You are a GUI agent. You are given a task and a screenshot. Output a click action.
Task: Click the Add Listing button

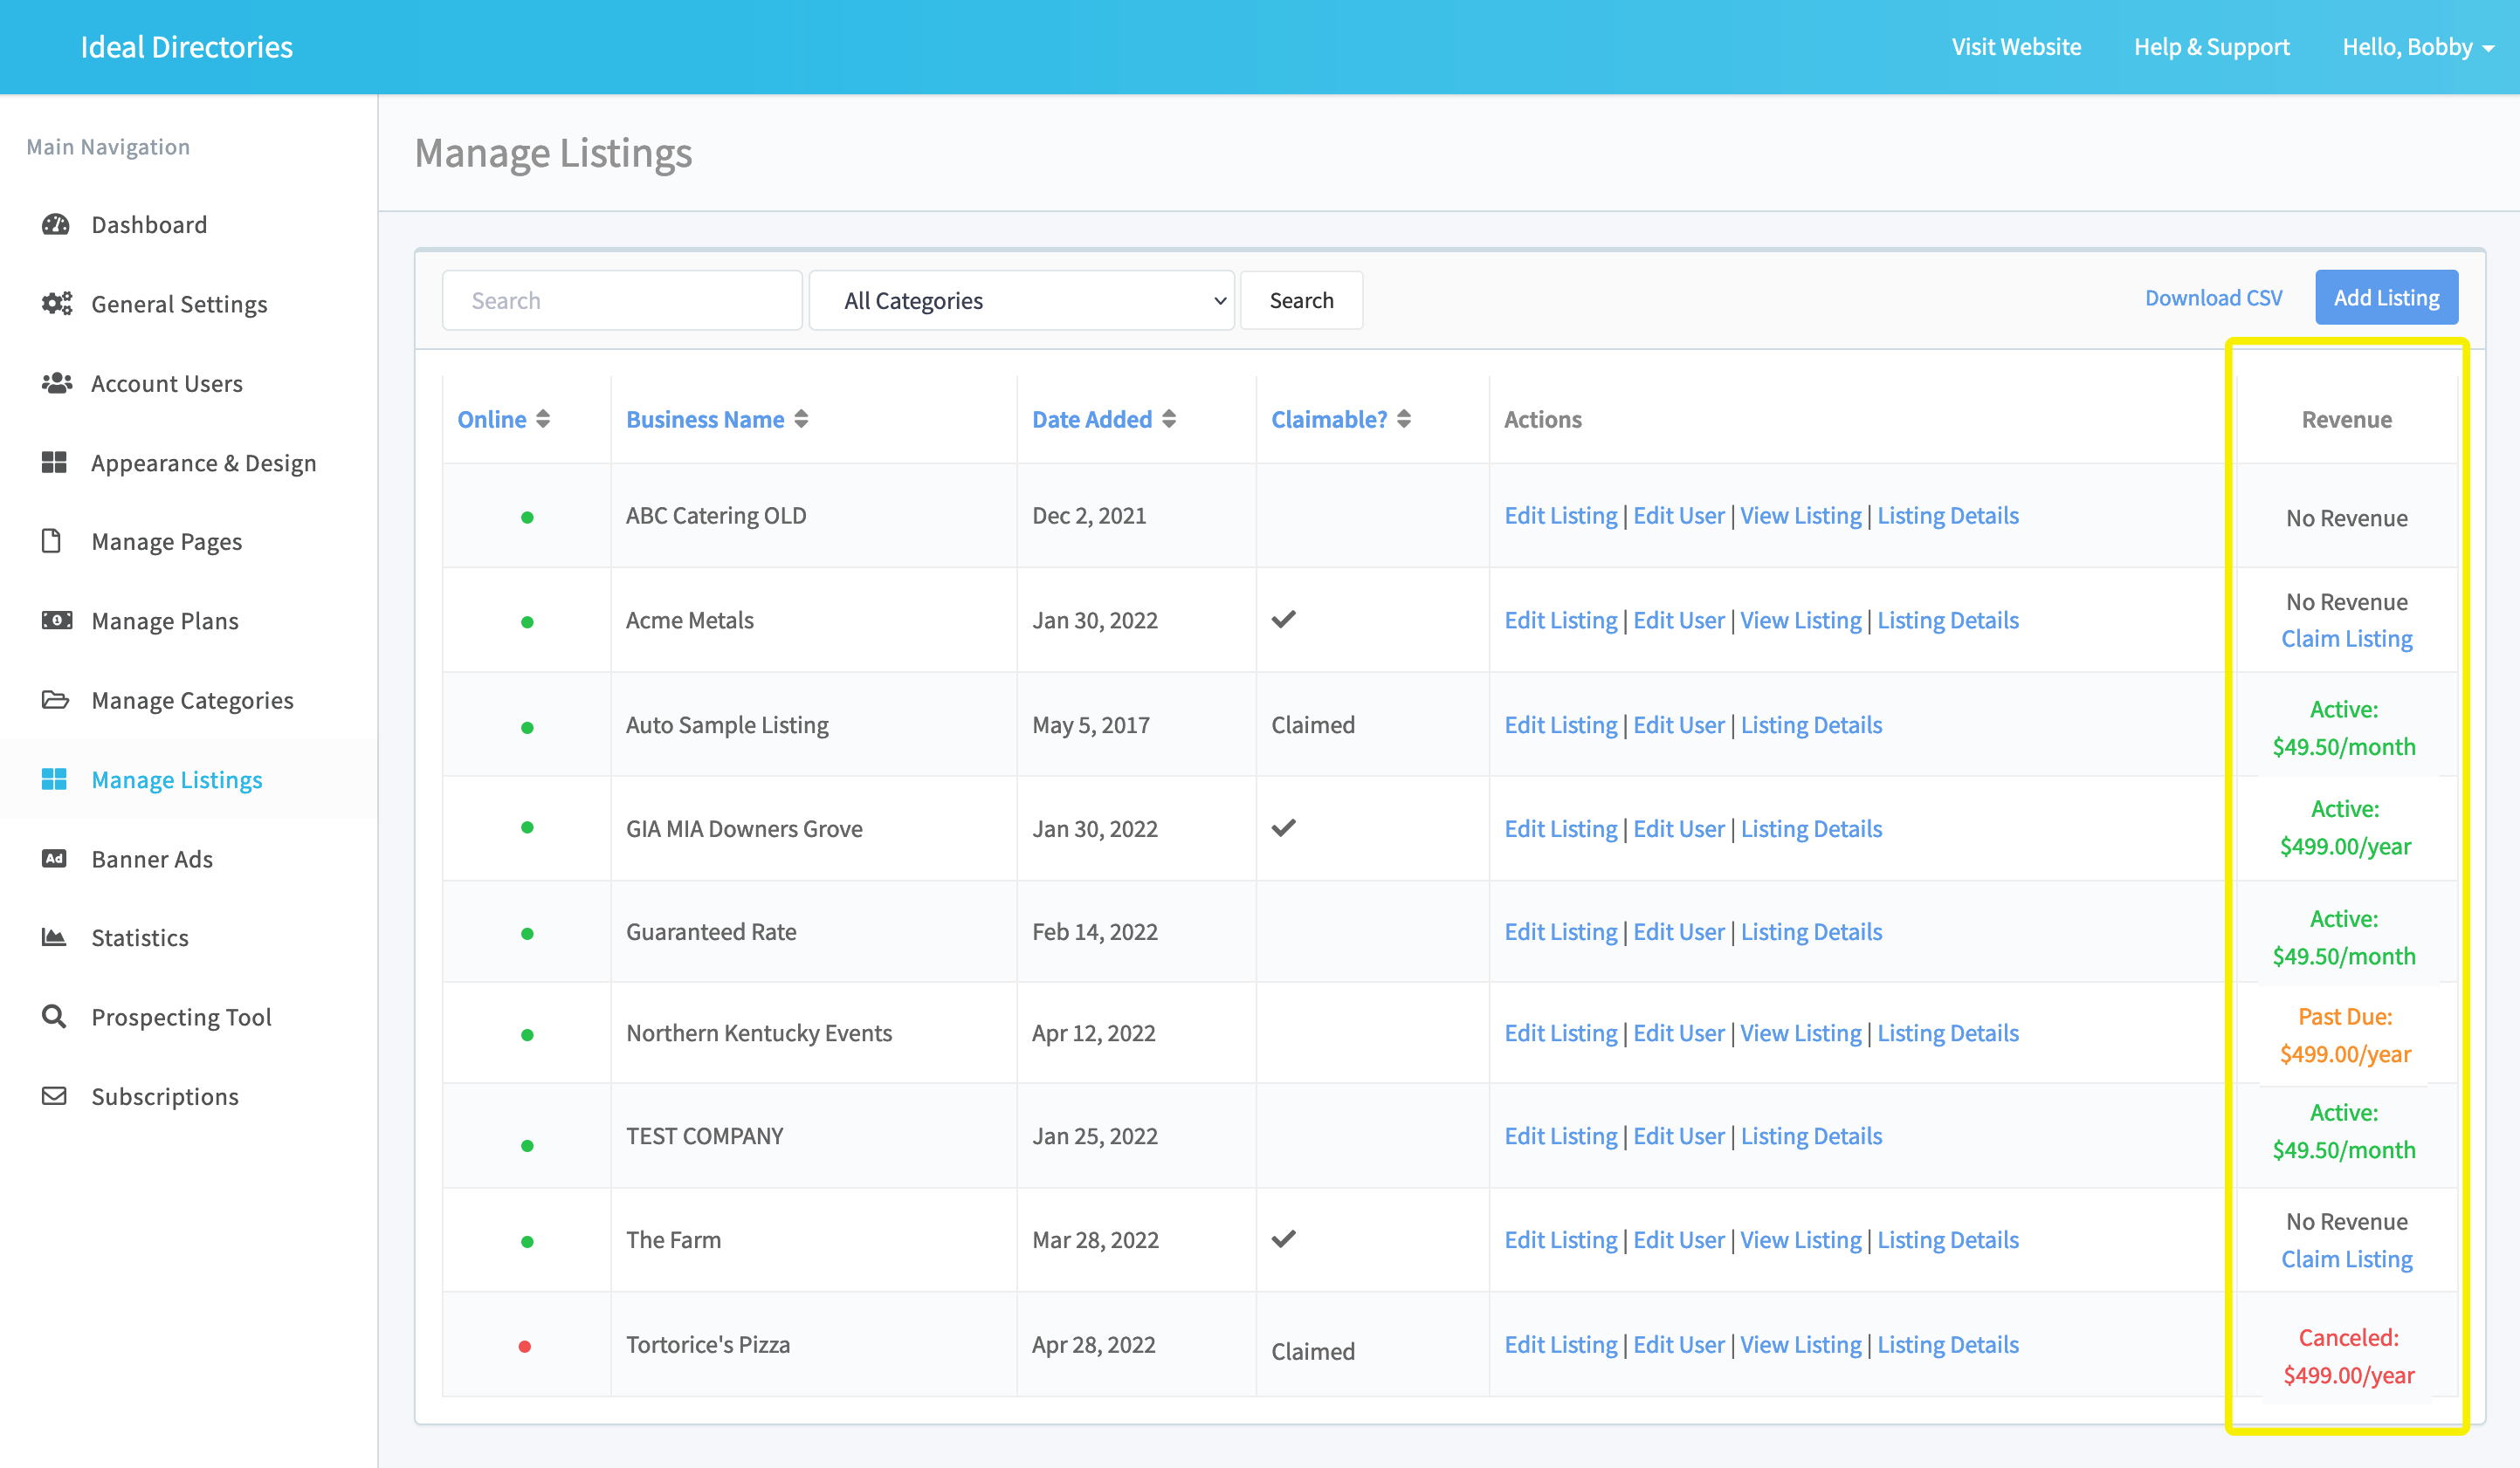point(2386,297)
